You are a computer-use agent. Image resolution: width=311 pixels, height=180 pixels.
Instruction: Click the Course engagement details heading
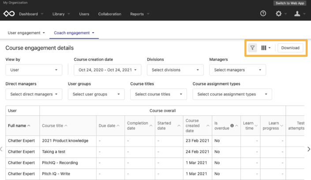coord(39,48)
